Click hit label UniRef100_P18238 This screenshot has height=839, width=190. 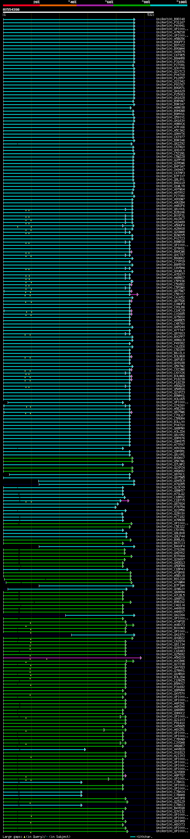pyautogui.click(x=170, y=379)
